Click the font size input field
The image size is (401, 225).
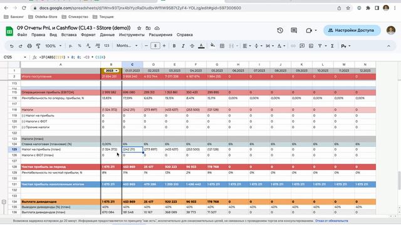[155, 46]
